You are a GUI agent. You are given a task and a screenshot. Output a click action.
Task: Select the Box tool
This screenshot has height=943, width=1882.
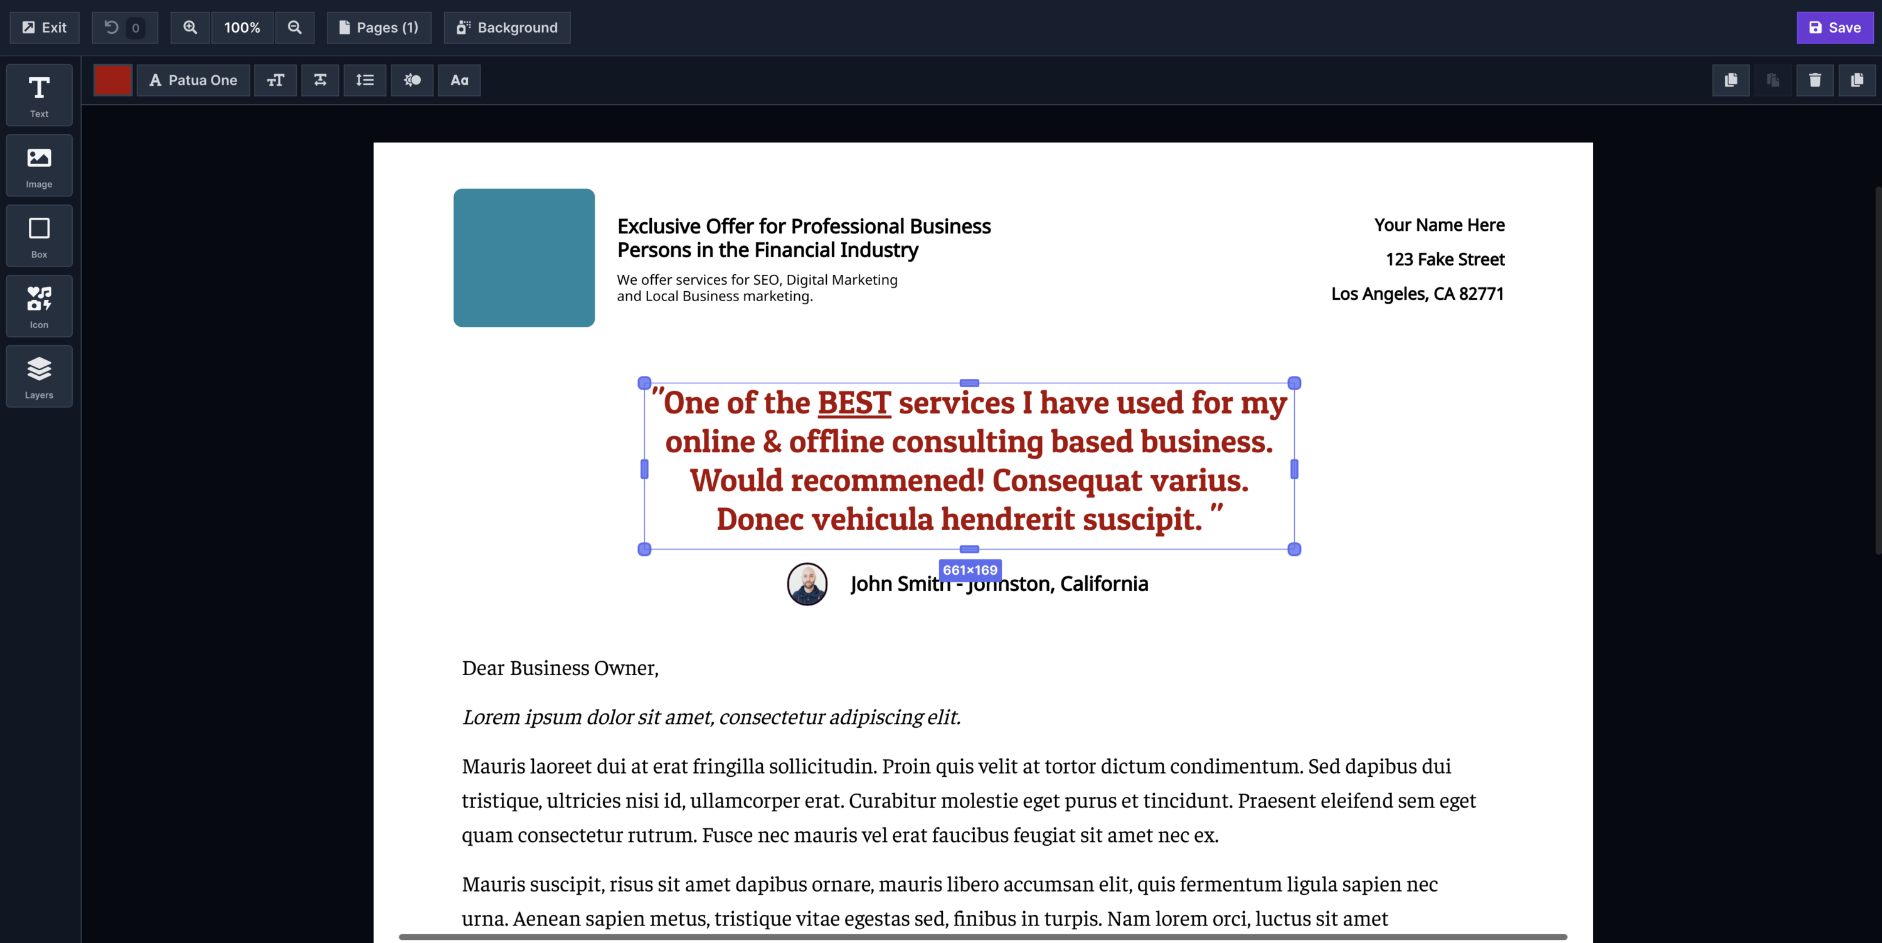point(40,236)
